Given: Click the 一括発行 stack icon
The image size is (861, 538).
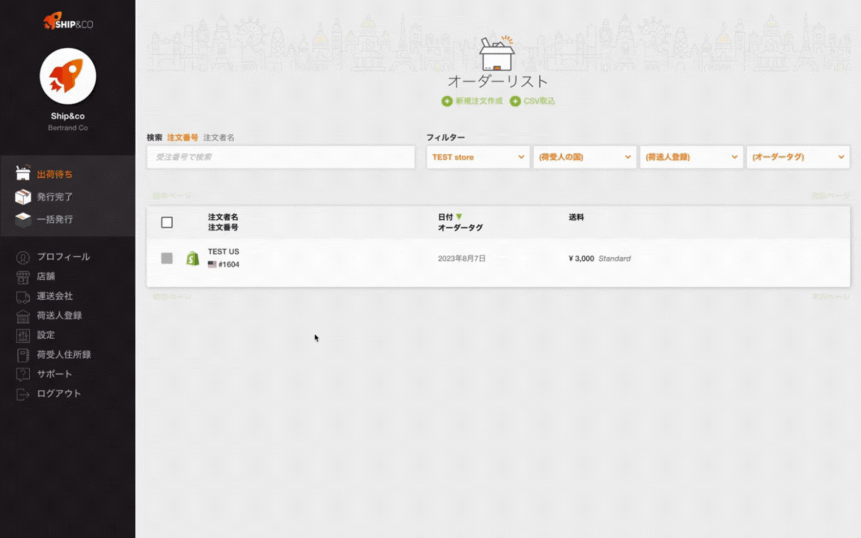Looking at the screenshot, I should tap(23, 219).
